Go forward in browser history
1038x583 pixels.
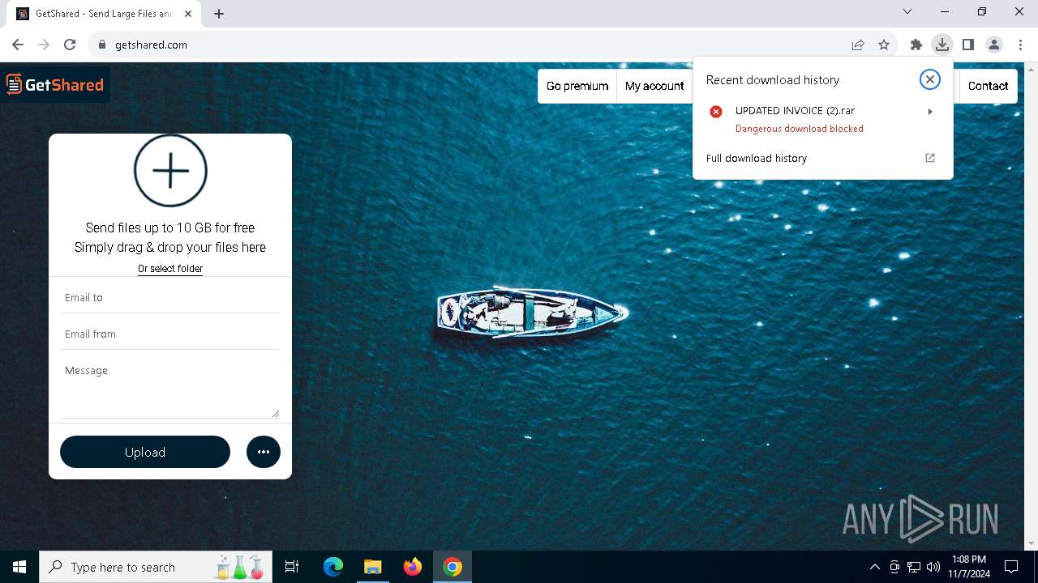coord(44,45)
